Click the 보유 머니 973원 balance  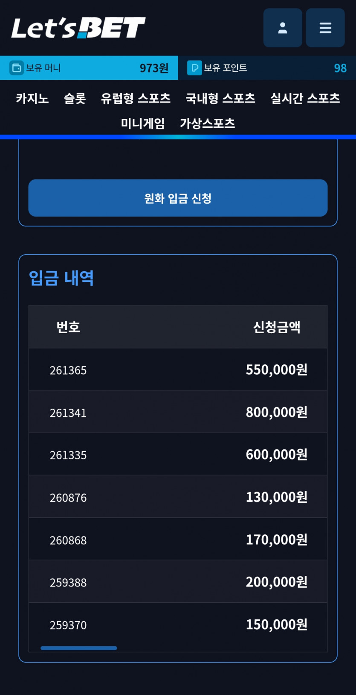point(89,68)
